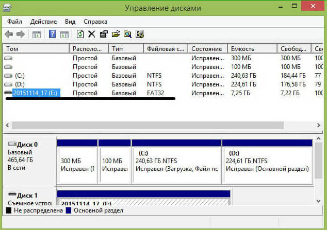The height and width of the screenshot is (230, 327).
Task: Click the Диск 1 disk icon
Action: click(x=12, y=194)
